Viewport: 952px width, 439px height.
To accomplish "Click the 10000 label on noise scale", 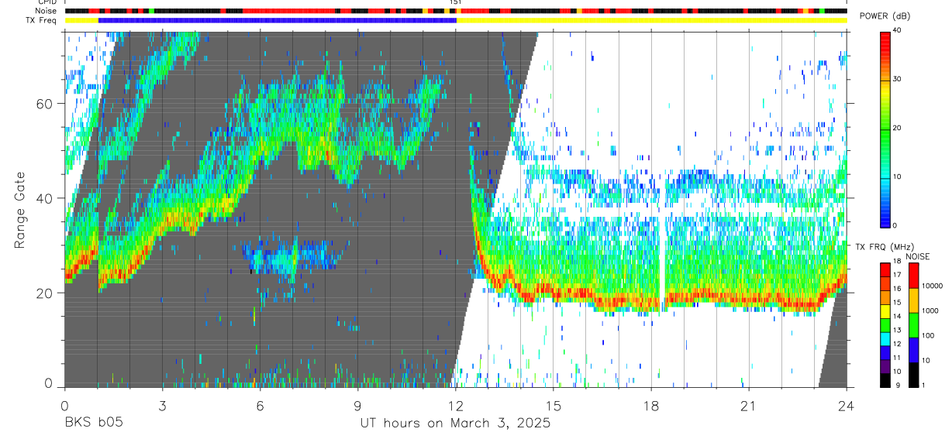I will [933, 286].
